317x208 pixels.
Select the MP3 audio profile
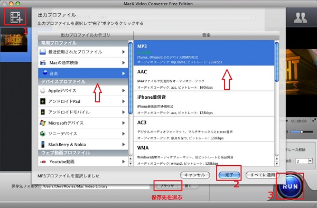204,53
